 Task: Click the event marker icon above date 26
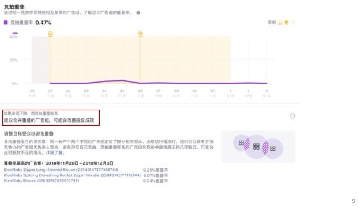click(140, 33)
